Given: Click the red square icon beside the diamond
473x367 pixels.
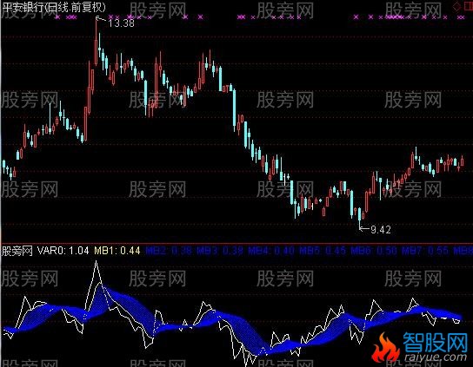Looking at the screenshot, I should pos(468,7).
